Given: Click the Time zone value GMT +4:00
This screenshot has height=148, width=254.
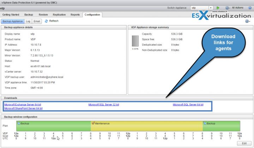Looking at the screenshot, I should coord(37,88).
